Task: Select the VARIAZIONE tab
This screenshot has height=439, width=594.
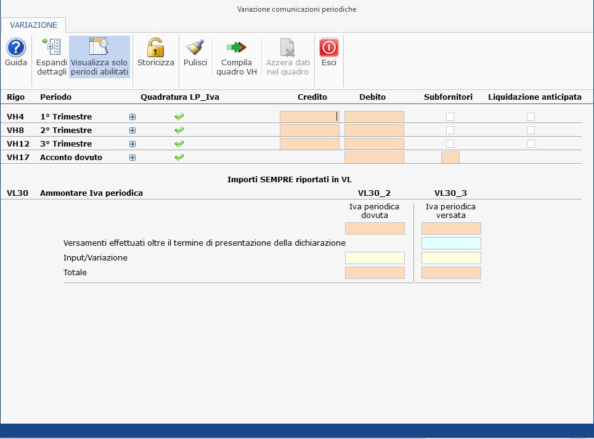Action: [x=34, y=25]
